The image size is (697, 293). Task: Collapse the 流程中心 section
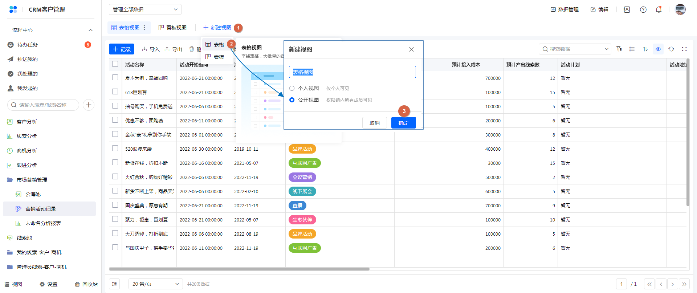(90, 30)
